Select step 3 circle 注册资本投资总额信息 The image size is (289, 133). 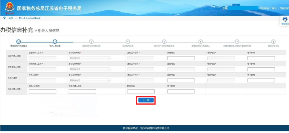(x=91, y=41)
